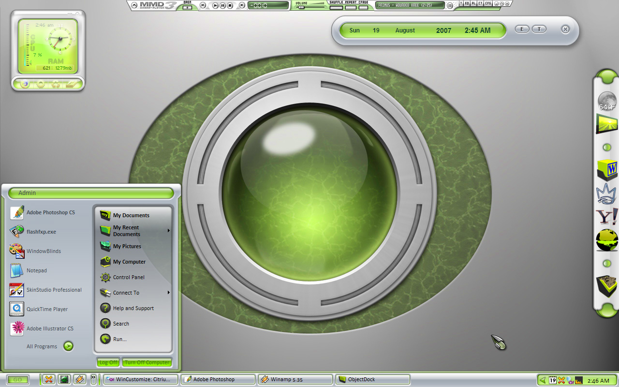
Task: Open Adobe Photoshop CS from Start menu
Action: (44, 212)
